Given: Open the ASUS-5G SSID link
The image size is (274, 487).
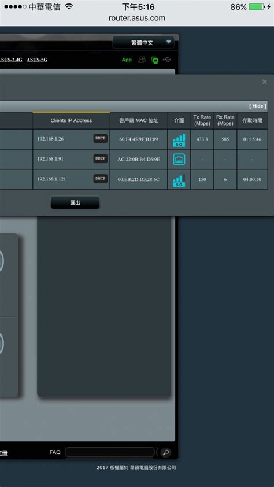Looking at the screenshot, I should [37, 60].
